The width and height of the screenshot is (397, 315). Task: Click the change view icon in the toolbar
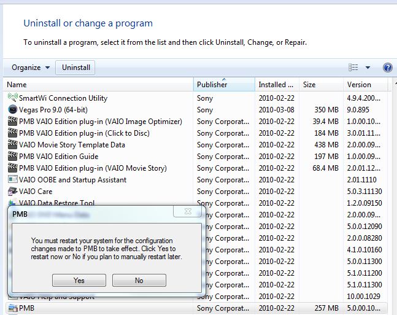pos(353,68)
